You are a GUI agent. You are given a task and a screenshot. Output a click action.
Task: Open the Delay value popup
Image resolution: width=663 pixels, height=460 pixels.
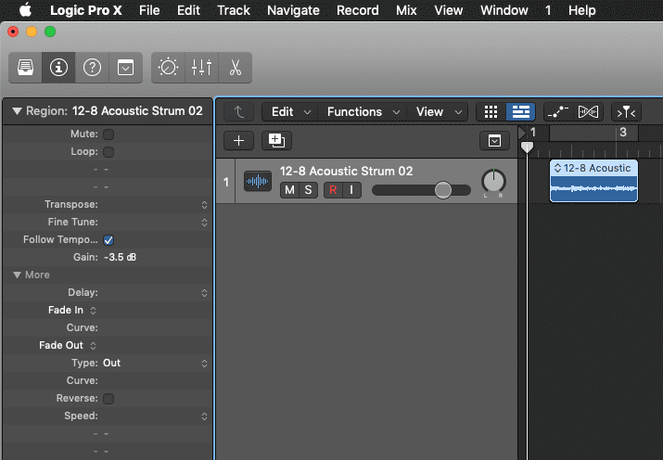(204, 293)
